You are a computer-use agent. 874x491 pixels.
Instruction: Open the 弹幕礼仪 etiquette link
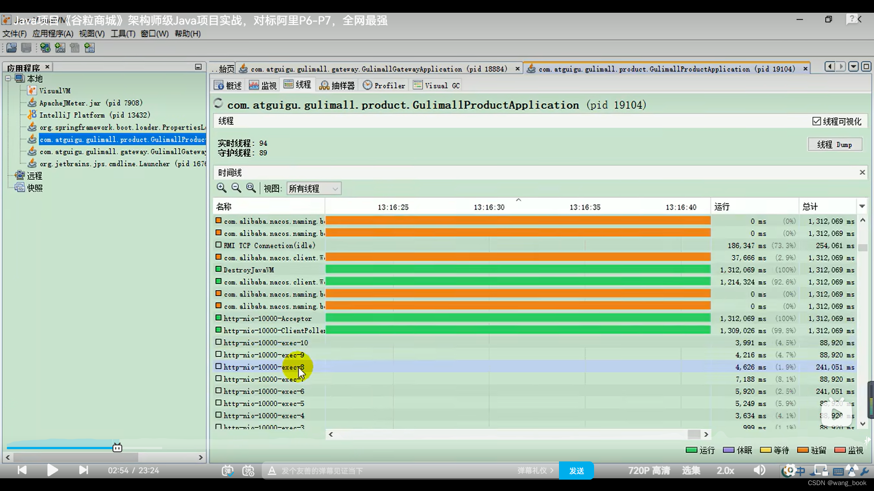(x=535, y=471)
